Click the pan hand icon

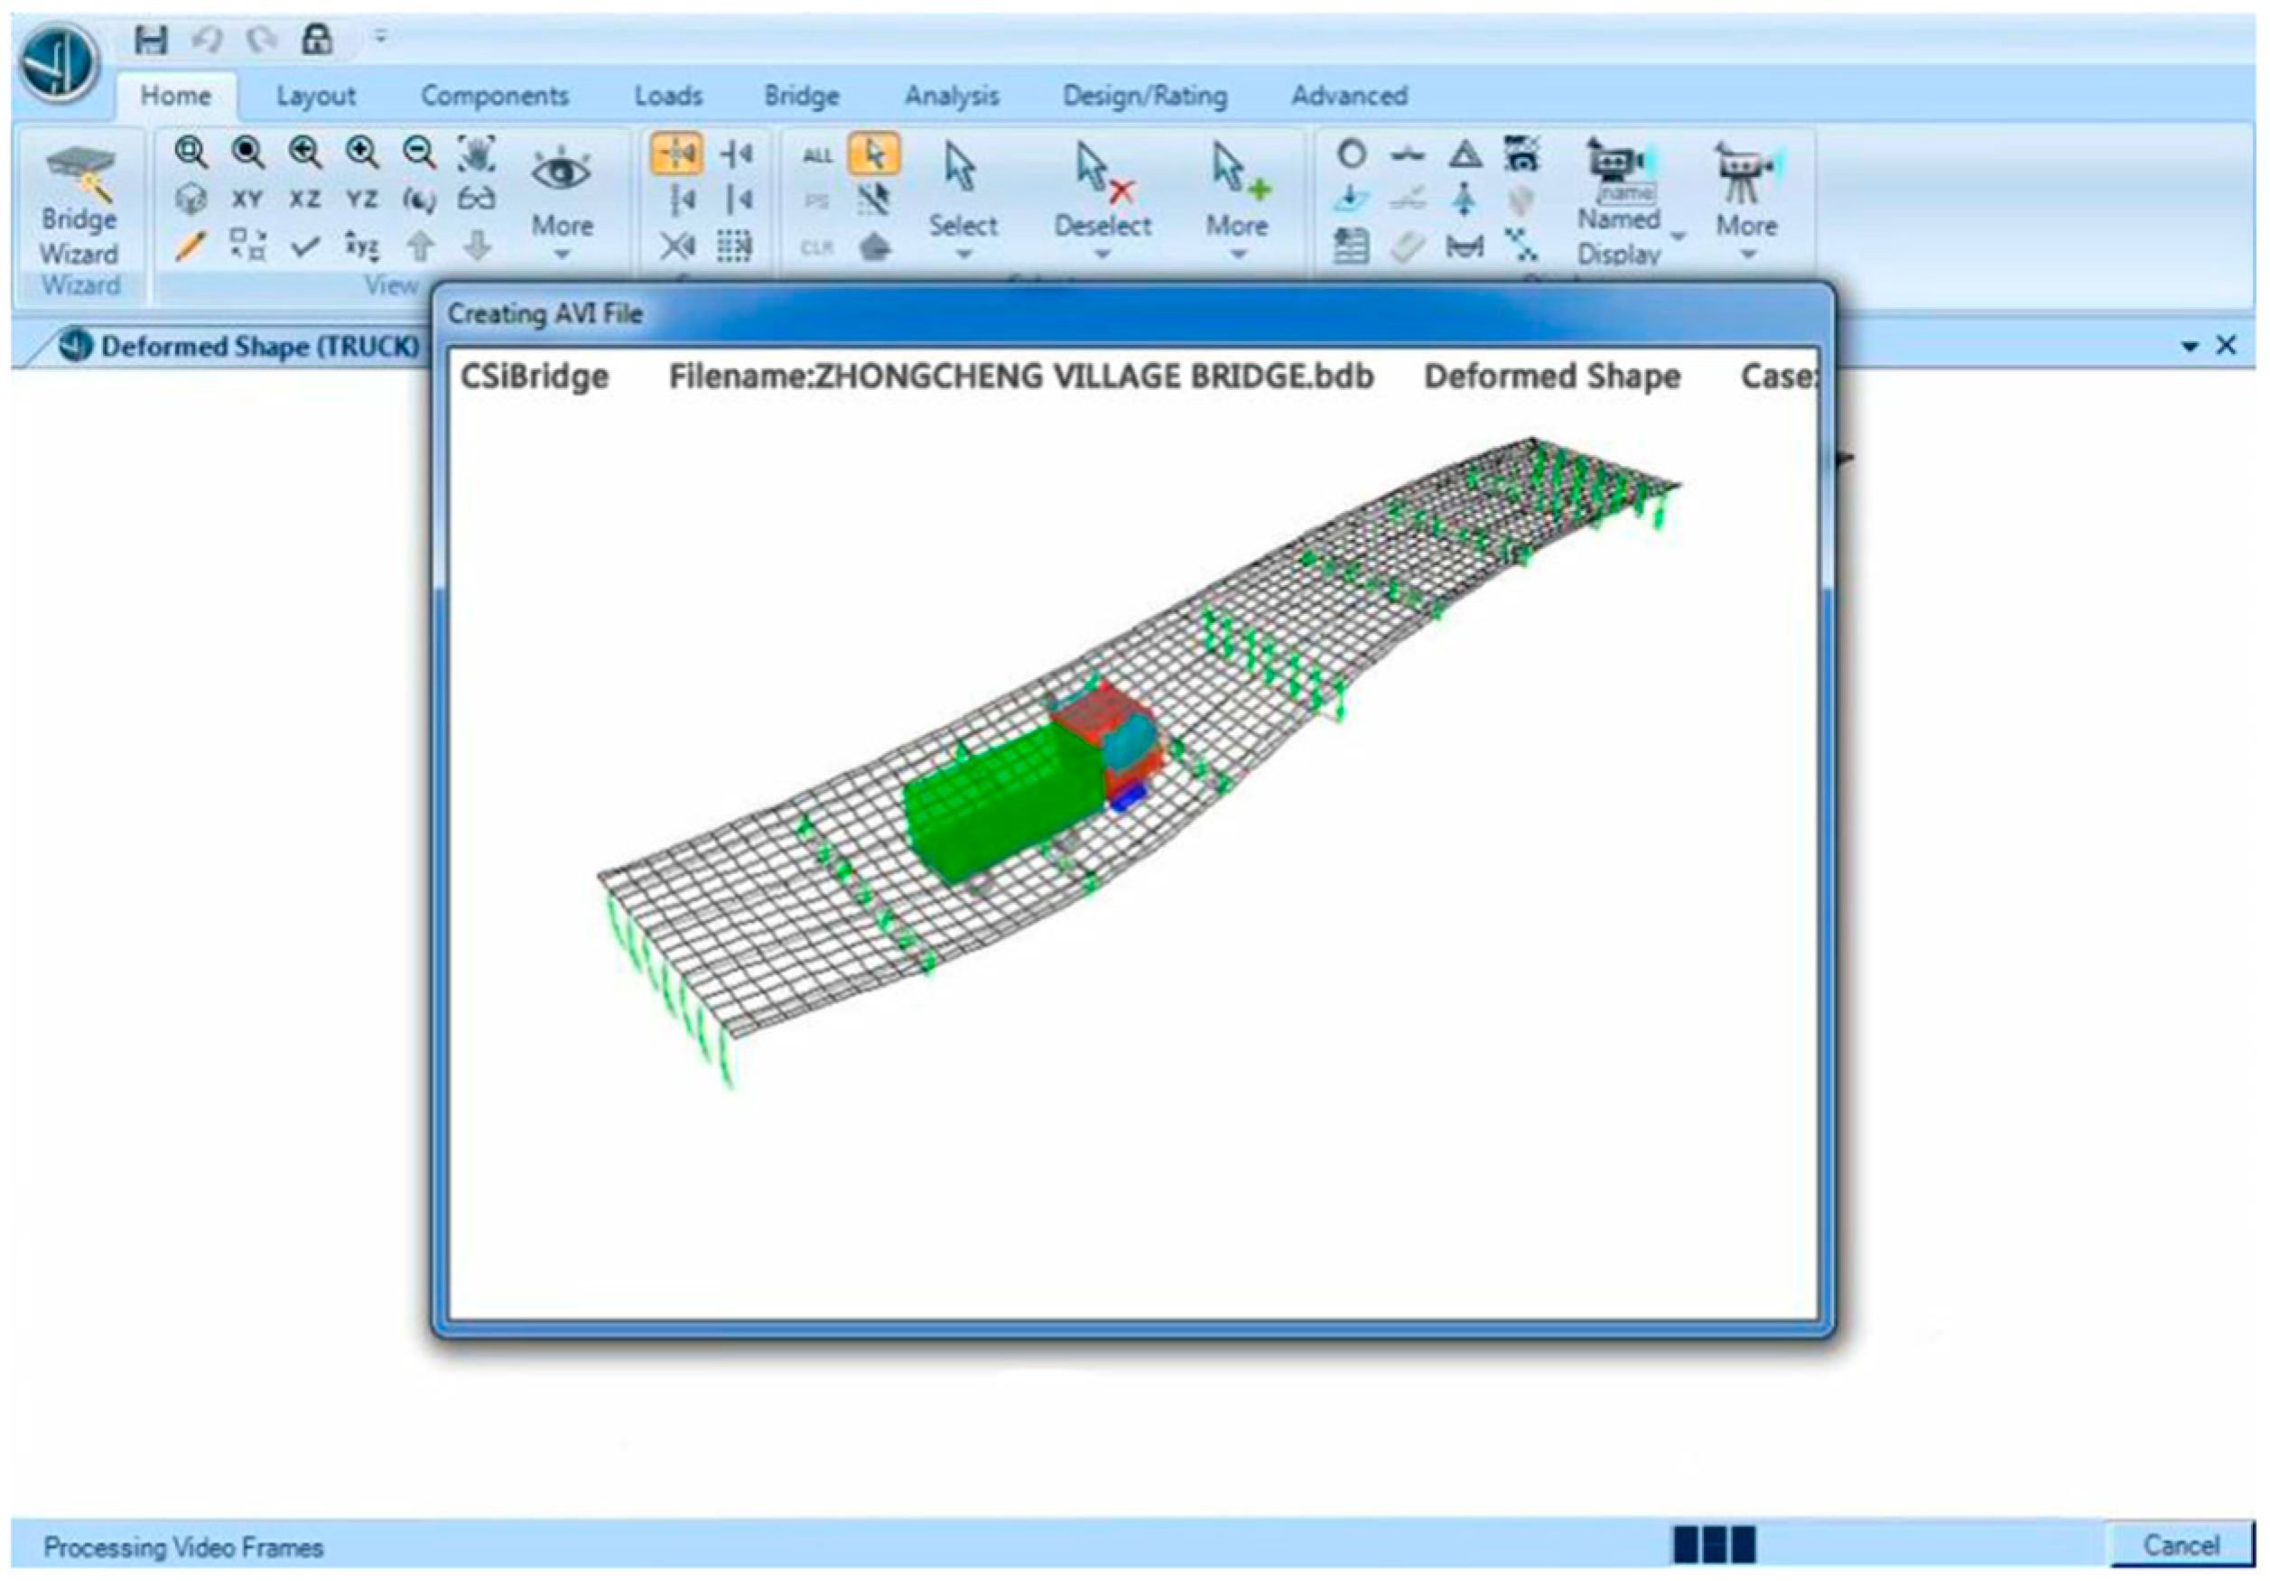477,153
